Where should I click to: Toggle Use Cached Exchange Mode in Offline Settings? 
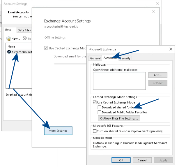pos(46,48)
